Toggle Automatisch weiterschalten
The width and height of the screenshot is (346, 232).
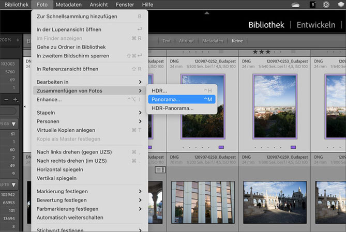(89, 218)
